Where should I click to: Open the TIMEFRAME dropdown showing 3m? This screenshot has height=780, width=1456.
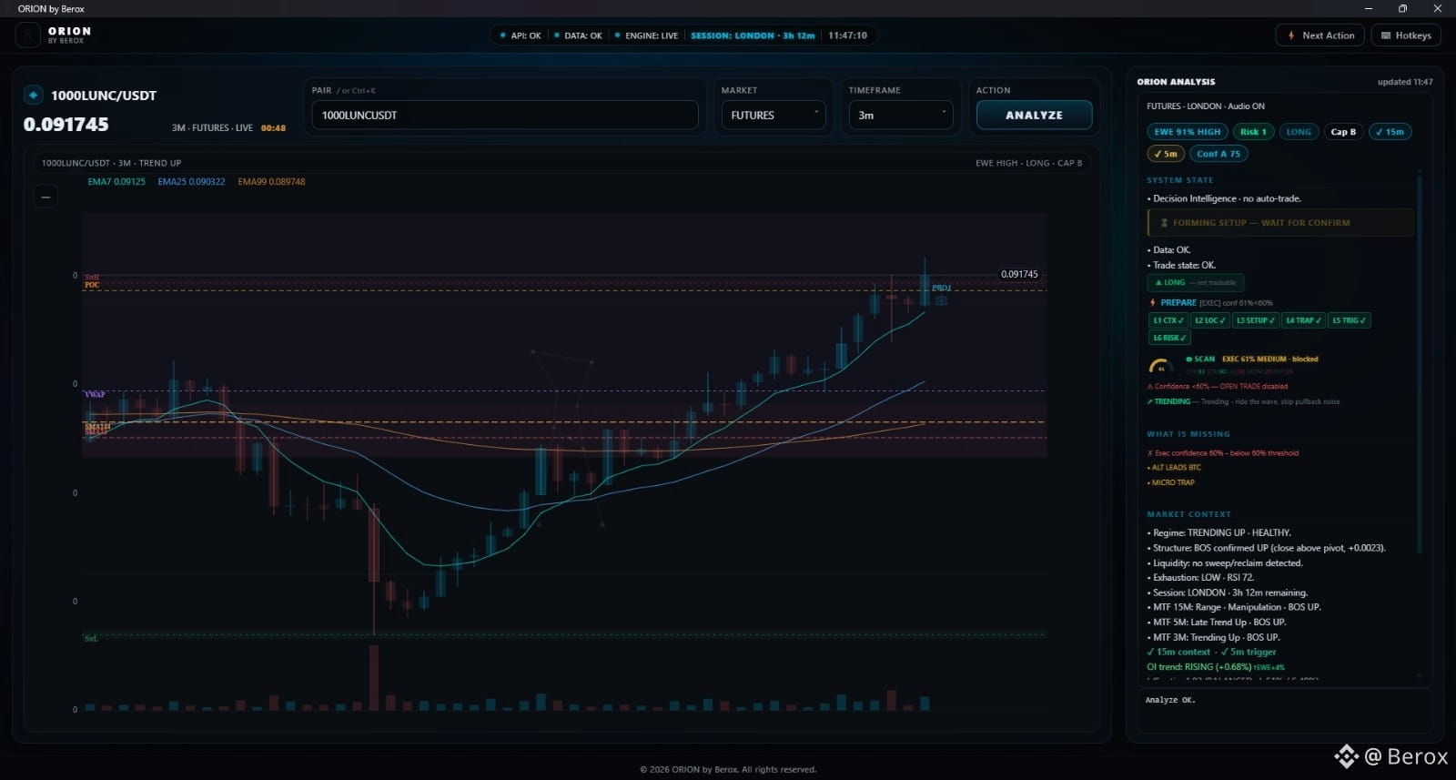[901, 116]
